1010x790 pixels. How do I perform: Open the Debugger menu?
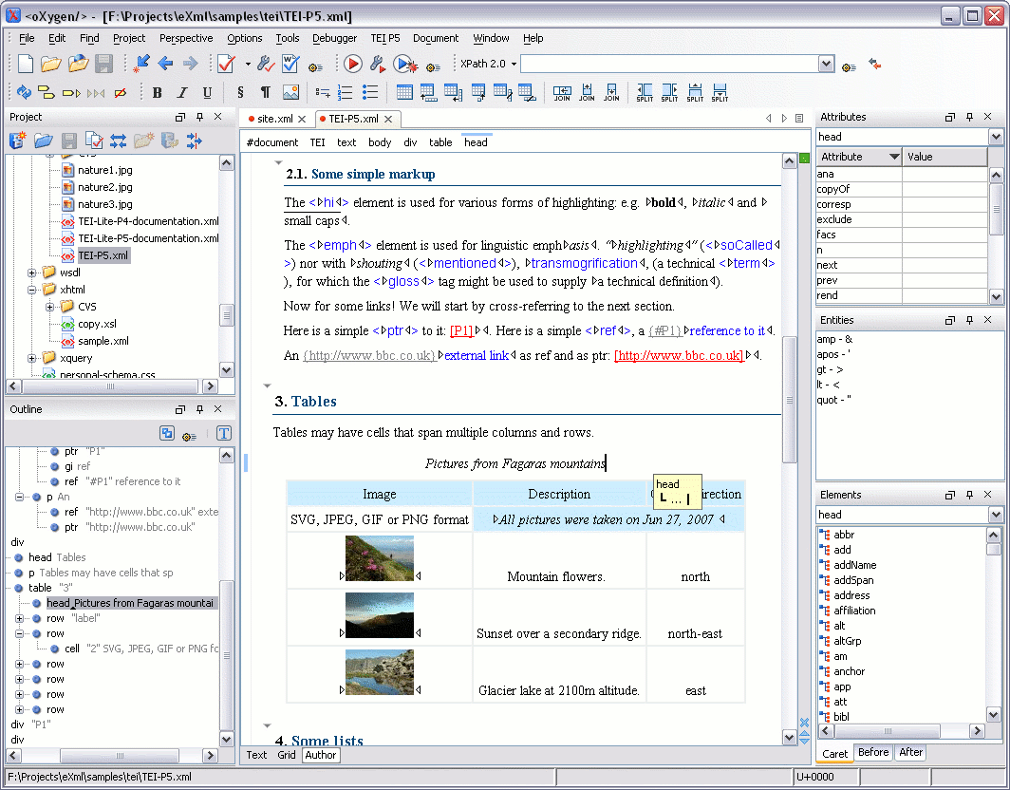334,38
